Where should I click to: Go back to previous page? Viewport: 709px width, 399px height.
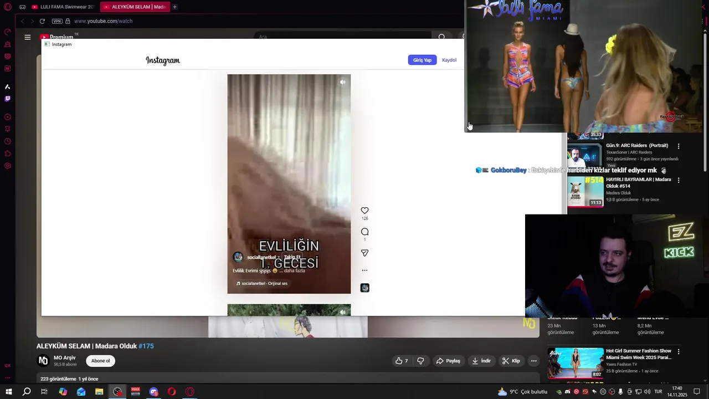pyautogui.click(x=22, y=21)
